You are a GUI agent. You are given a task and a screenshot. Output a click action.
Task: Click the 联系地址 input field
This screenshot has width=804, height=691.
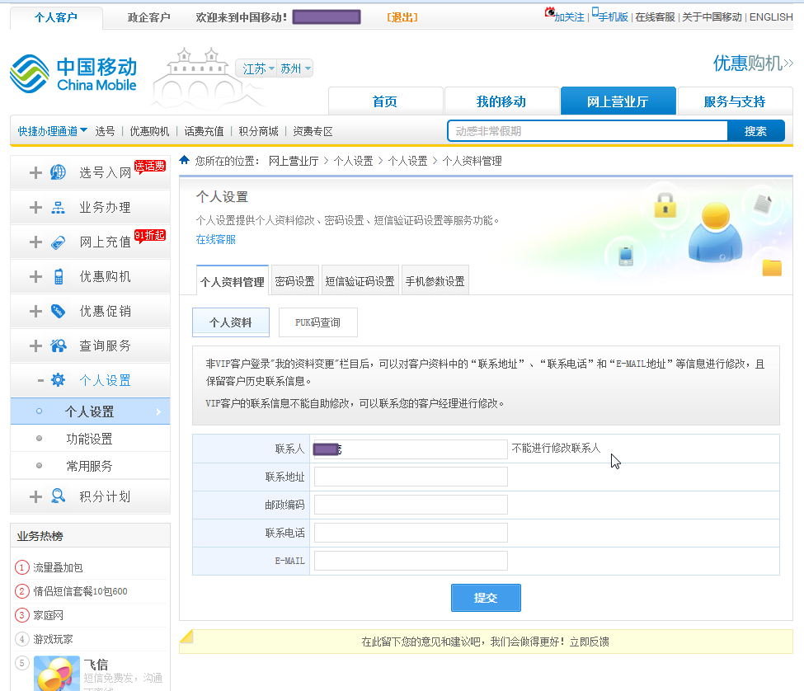[x=411, y=477]
